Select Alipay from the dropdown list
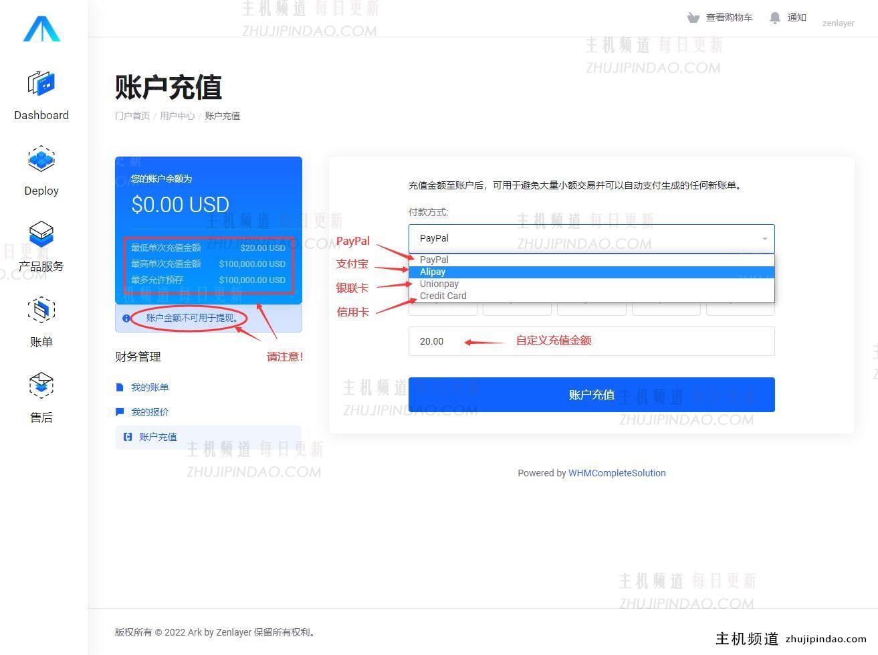878x655 pixels. [591, 272]
